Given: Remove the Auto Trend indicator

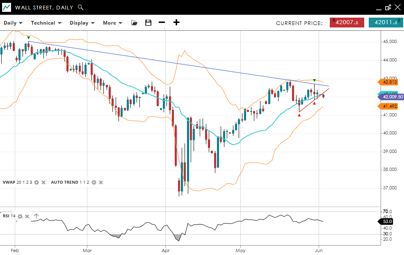Looking at the screenshot, I should (x=101, y=182).
